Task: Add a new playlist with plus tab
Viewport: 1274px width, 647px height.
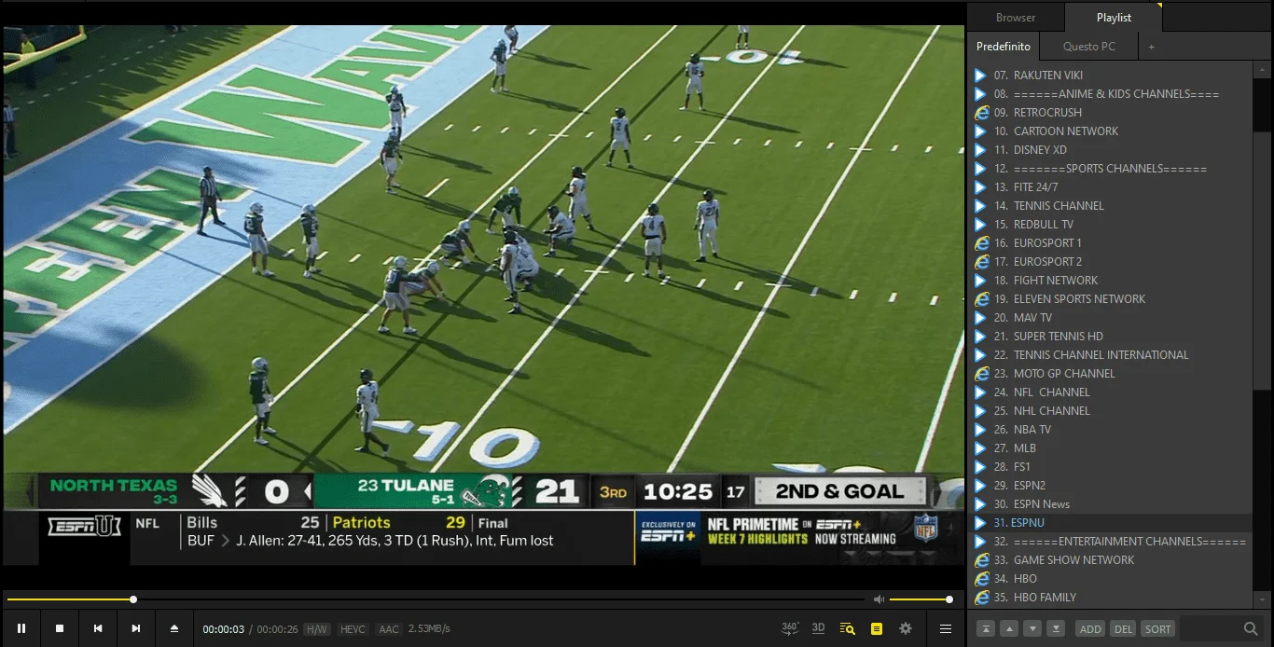Action: pos(1151,47)
